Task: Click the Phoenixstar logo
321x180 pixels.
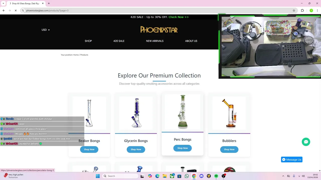Action: tap(159, 29)
